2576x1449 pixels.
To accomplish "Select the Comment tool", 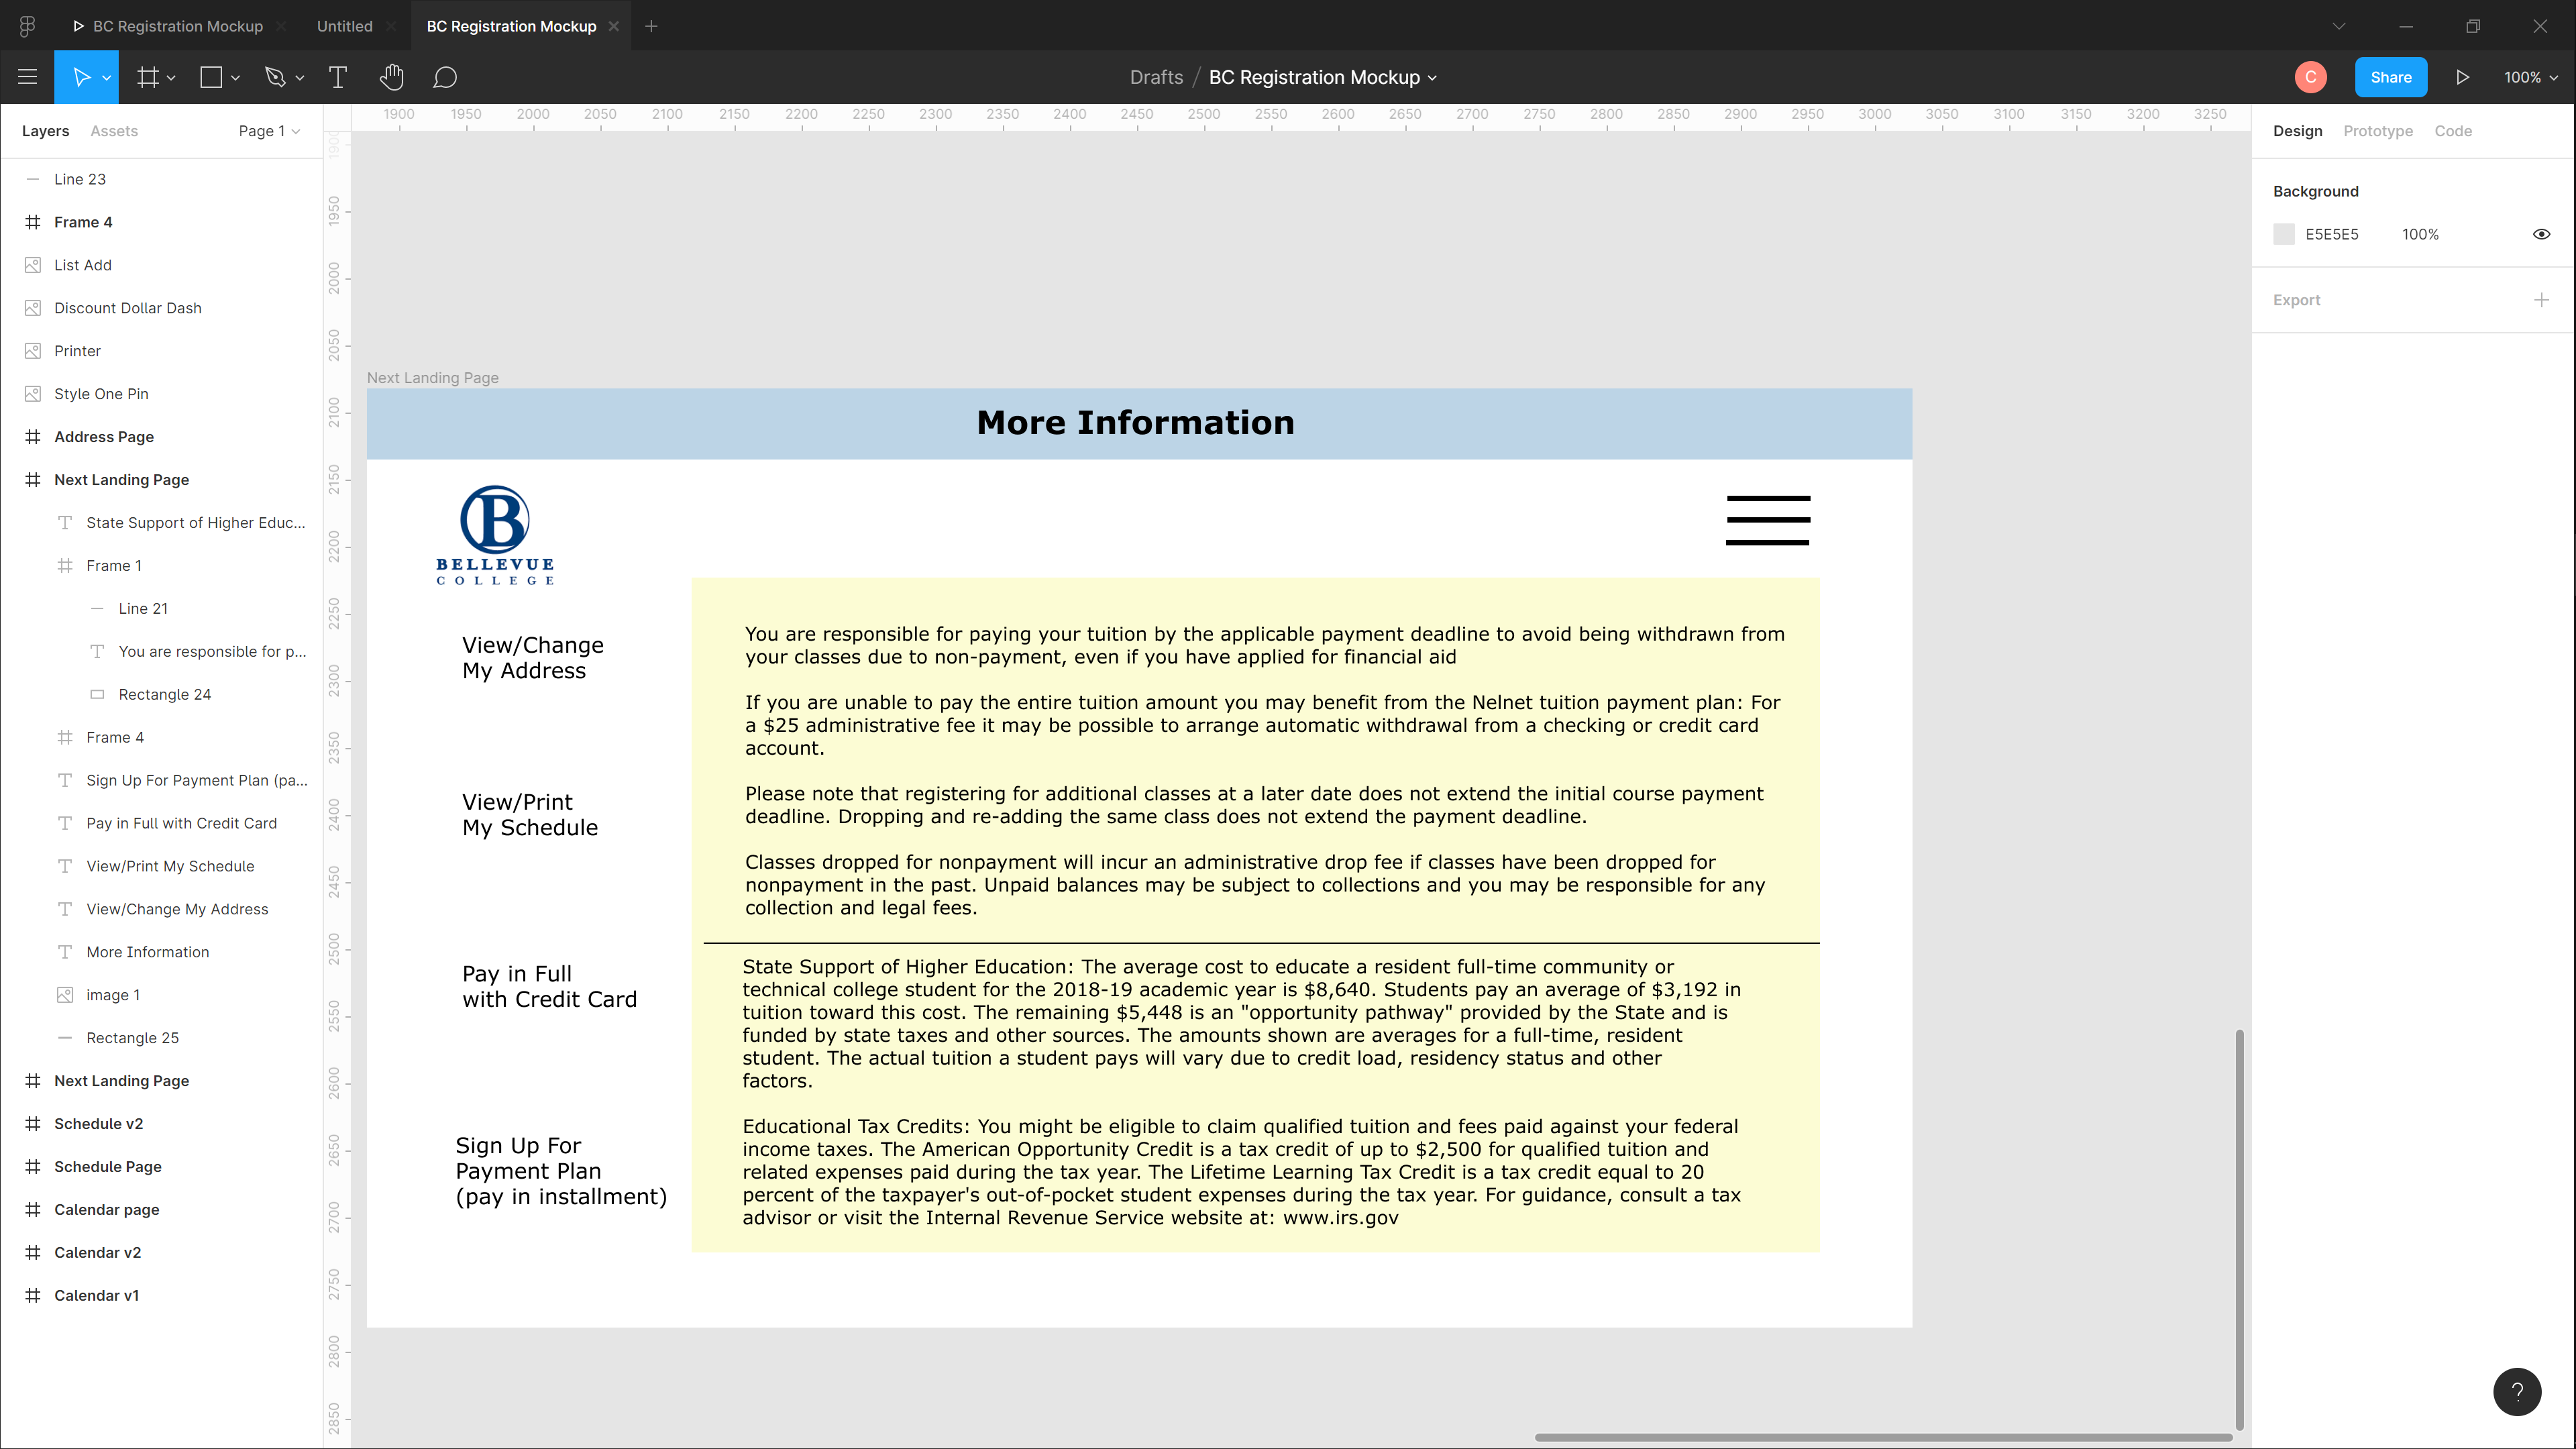I will pos(446,76).
